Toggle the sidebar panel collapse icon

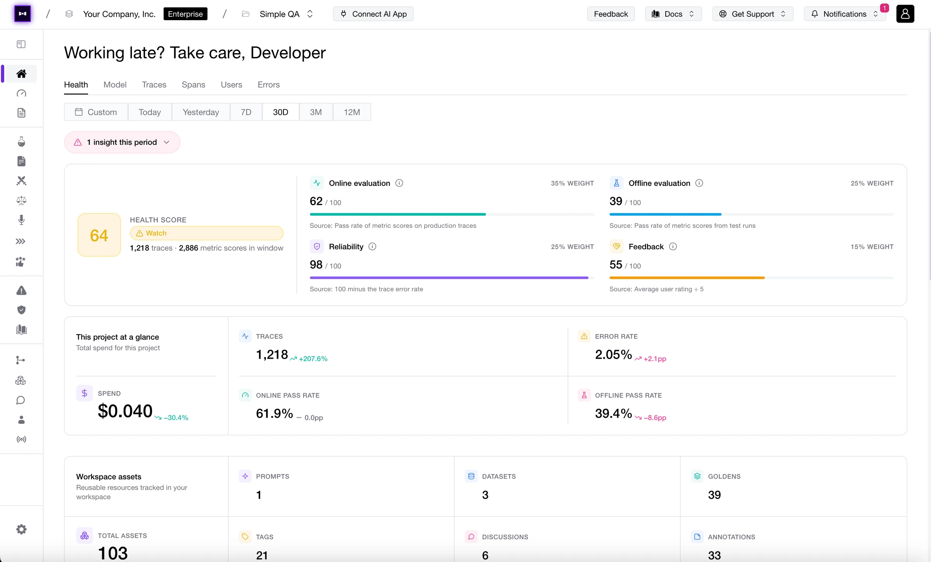tap(21, 44)
